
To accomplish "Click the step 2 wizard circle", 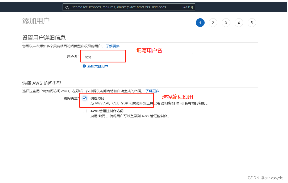I will point(213,23).
